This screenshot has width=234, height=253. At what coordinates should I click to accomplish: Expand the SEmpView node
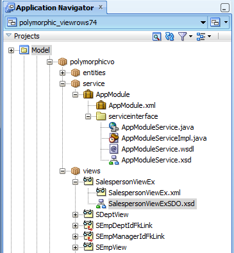tap(75, 248)
